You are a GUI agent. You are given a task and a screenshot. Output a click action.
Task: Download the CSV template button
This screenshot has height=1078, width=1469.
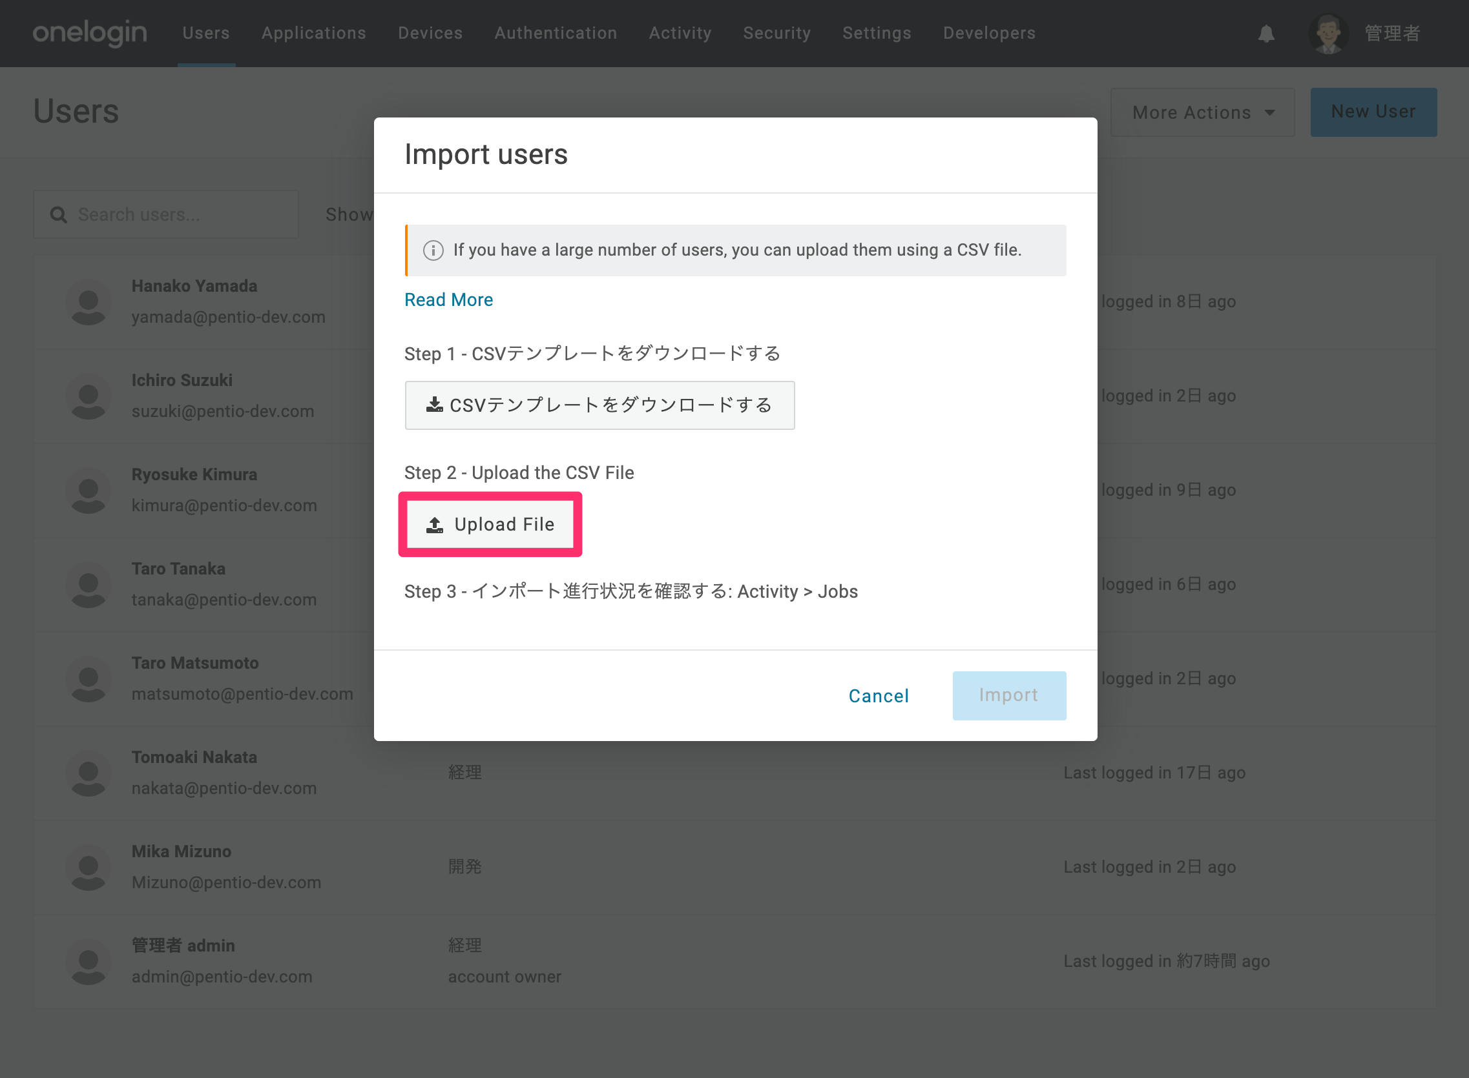[x=599, y=405]
